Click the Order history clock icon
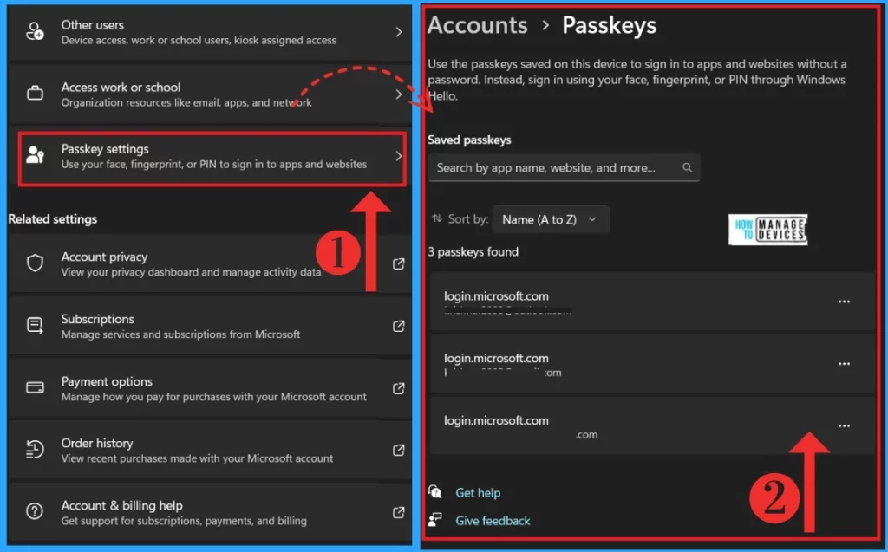Image resolution: width=888 pixels, height=552 pixels. pos(35,450)
